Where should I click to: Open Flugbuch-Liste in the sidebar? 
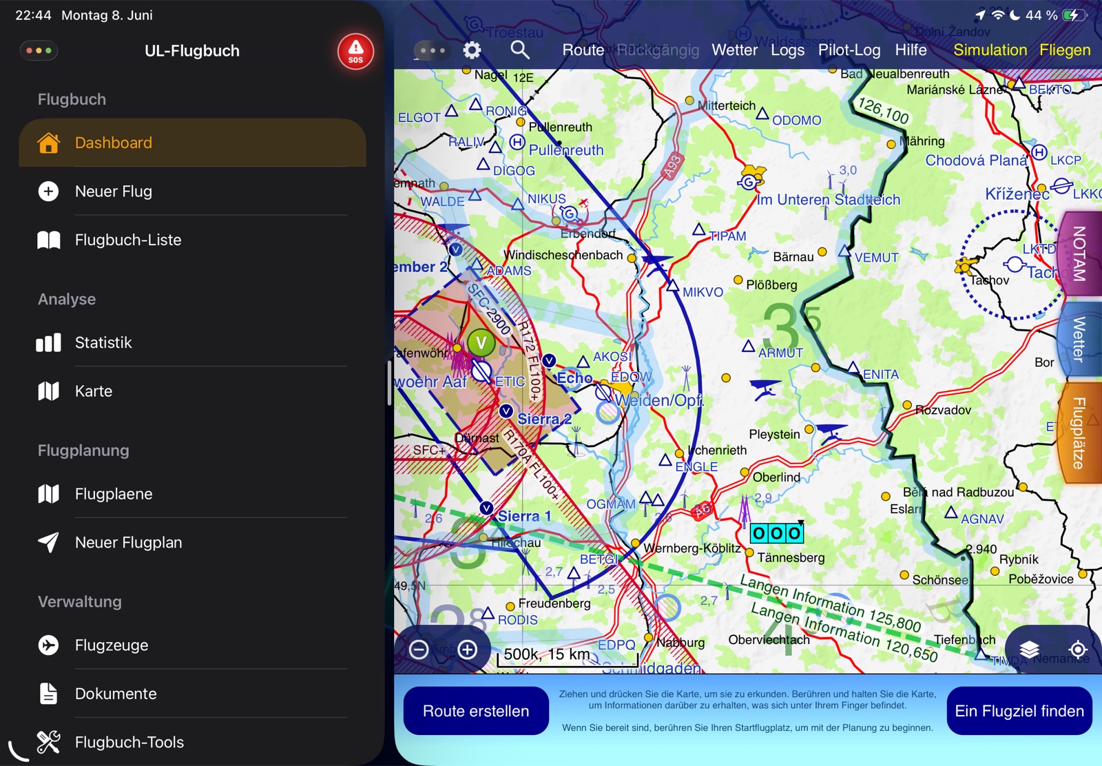192,240
